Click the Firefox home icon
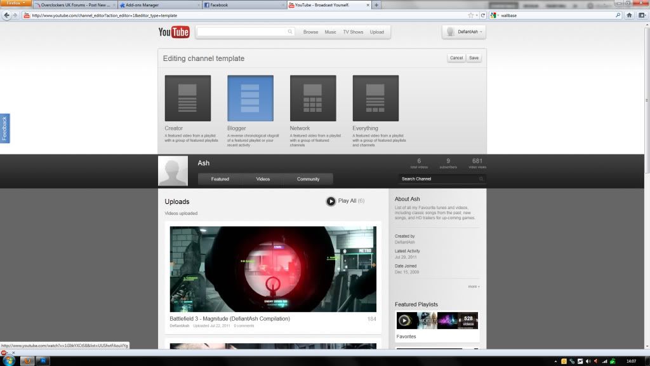Viewport: 650px width, 366px height. point(628,15)
